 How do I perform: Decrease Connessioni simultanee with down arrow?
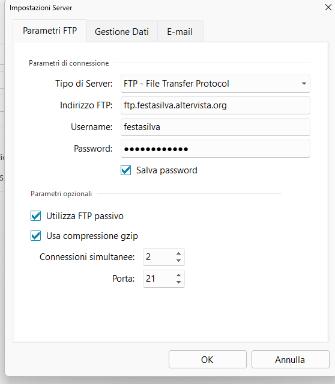[179, 261]
